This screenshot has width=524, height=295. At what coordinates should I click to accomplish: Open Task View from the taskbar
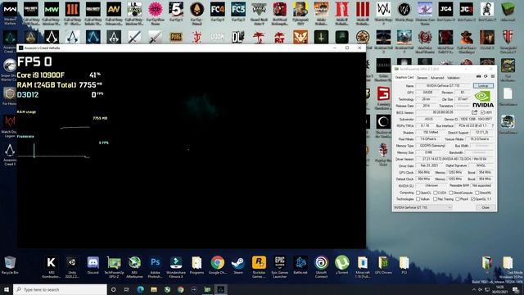click(127, 289)
